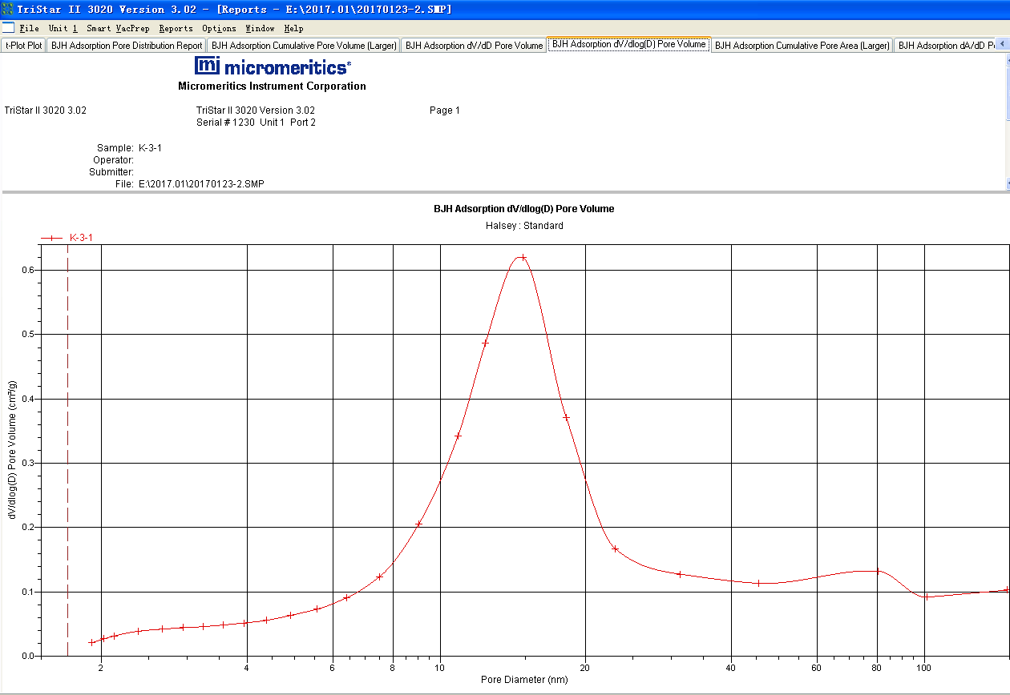Open the File menu
Viewport: 1010px width, 695px height.
click(x=29, y=28)
